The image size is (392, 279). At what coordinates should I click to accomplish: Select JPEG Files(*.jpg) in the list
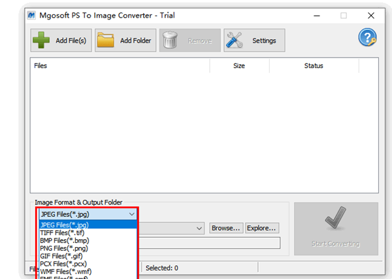[88, 225]
